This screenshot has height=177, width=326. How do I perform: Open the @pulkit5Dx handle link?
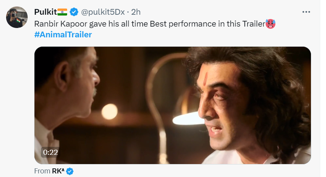coord(103,12)
